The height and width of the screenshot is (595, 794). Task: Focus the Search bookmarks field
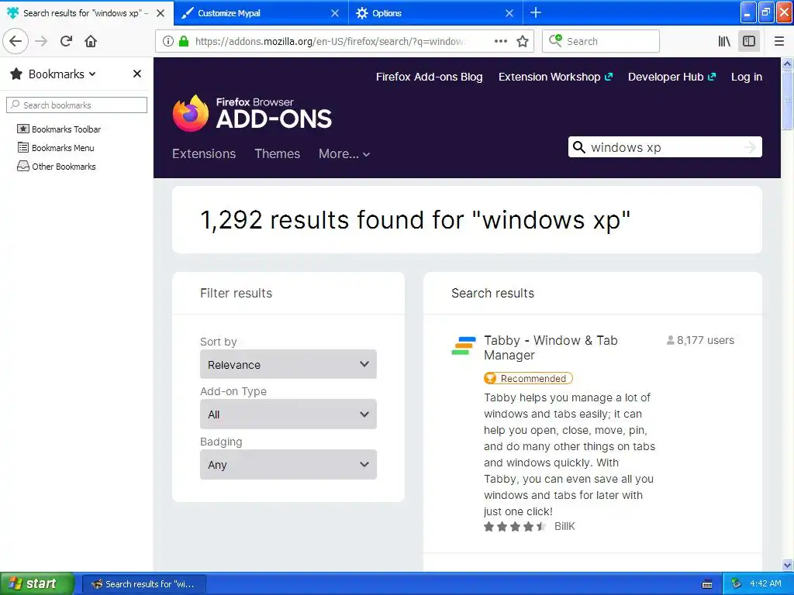pyautogui.click(x=77, y=105)
